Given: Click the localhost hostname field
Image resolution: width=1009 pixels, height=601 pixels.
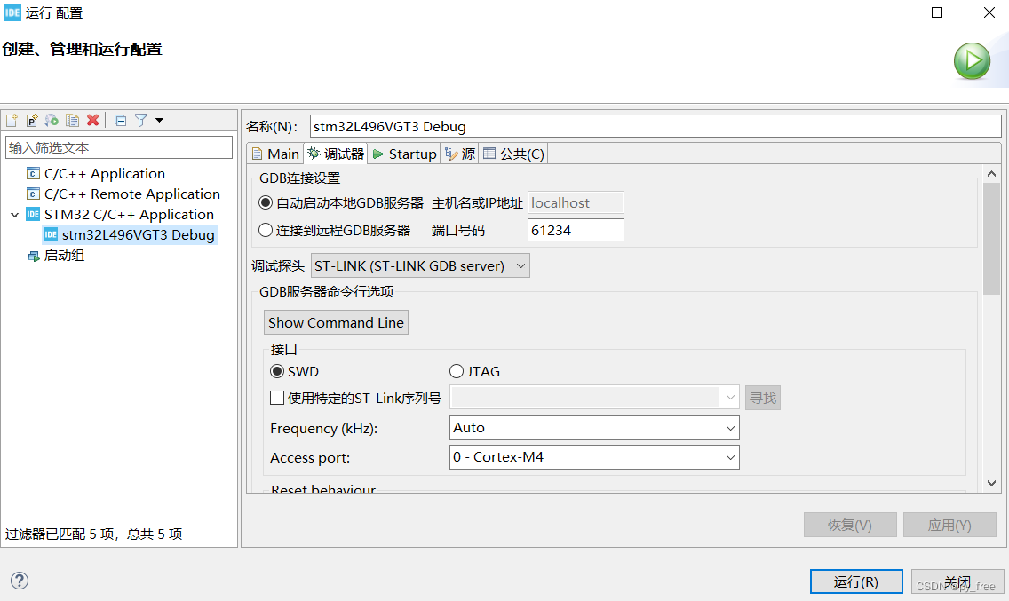Looking at the screenshot, I should click(x=576, y=202).
